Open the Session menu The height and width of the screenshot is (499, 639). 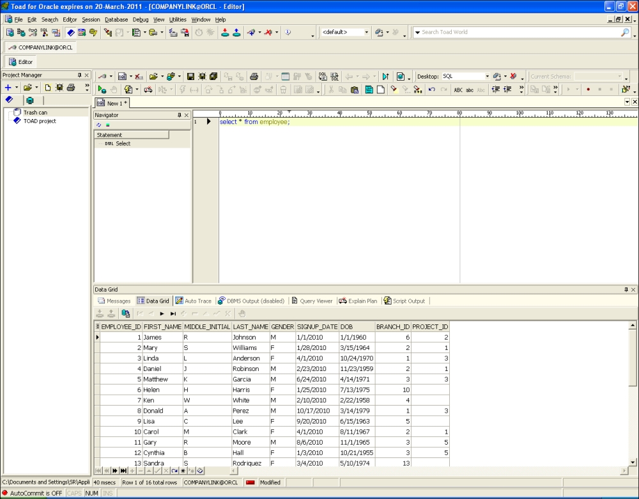[x=91, y=20]
